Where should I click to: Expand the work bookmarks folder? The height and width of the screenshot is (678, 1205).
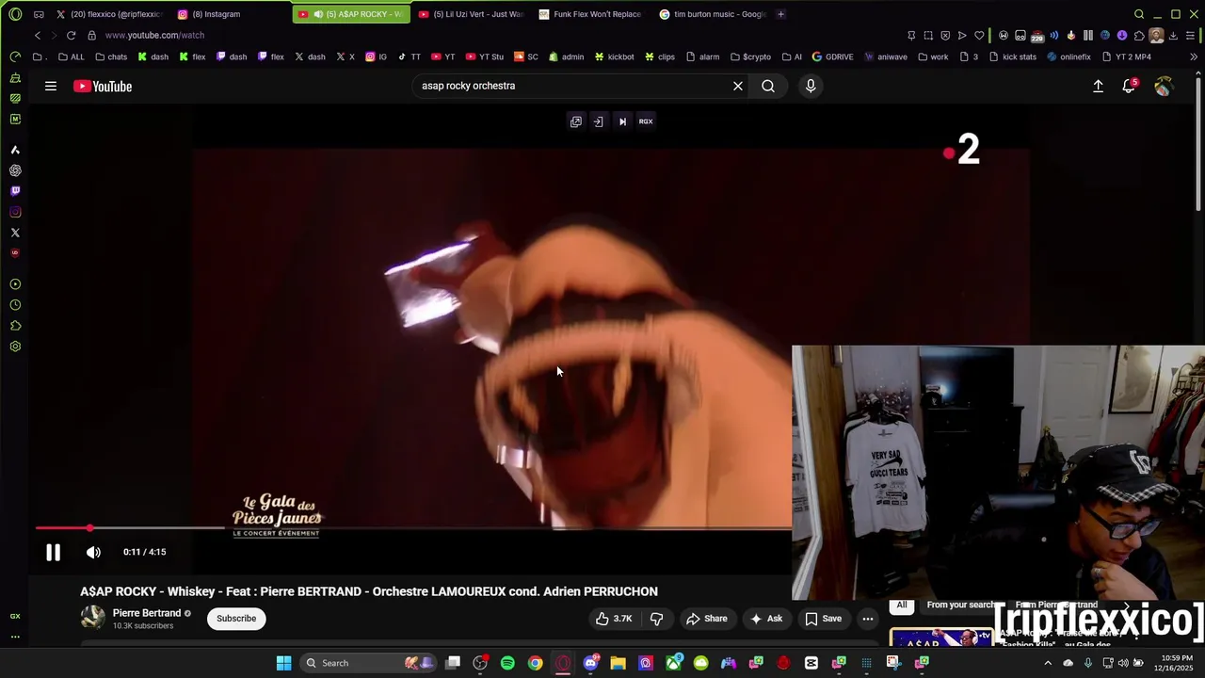pos(933,56)
